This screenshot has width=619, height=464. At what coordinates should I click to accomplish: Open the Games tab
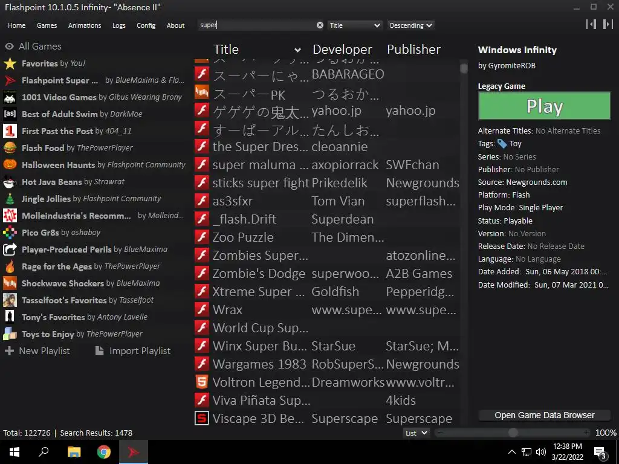pyautogui.click(x=47, y=25)
